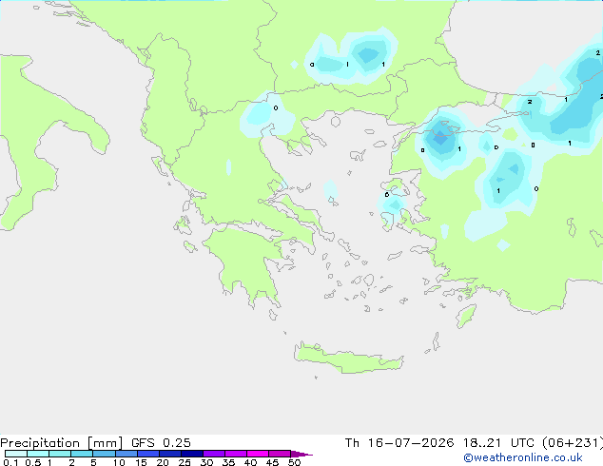Pick the 10–15 mm legend swatch
Image resolution: width=603 pixels, height=466 pixels.
126,454
